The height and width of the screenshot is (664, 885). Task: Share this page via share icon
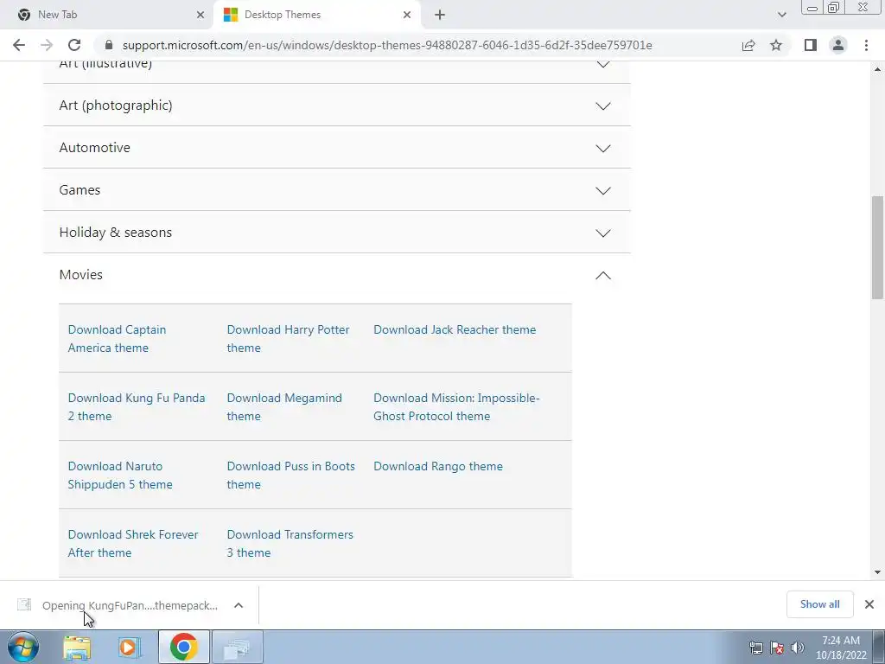748,45
